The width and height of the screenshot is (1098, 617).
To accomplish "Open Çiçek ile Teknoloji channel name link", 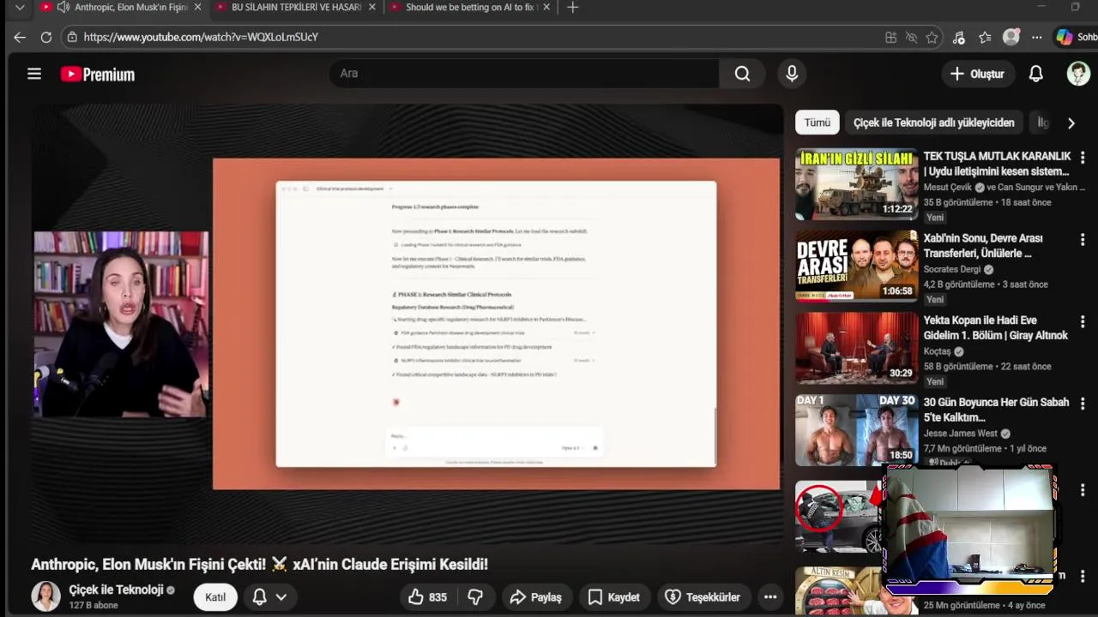I will [115, 590].
